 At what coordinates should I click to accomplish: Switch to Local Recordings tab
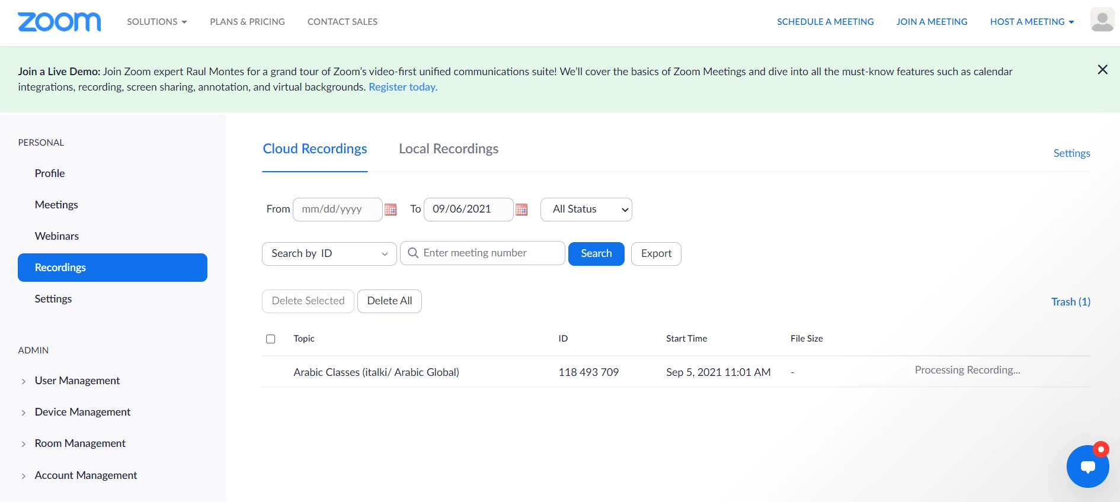coord(449,149)
